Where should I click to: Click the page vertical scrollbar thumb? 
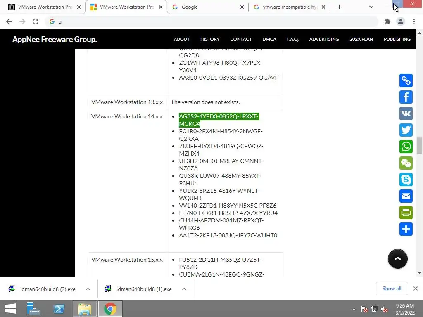(419, 145)
